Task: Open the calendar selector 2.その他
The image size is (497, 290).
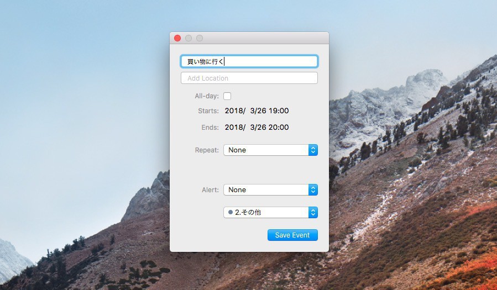Action: [x=271, y=213]
